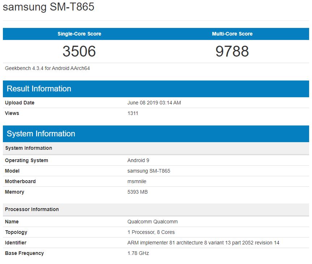Screen dimensions: 312x264
Task: Click the 1311 views count
Action: click(x=133, y=113)
